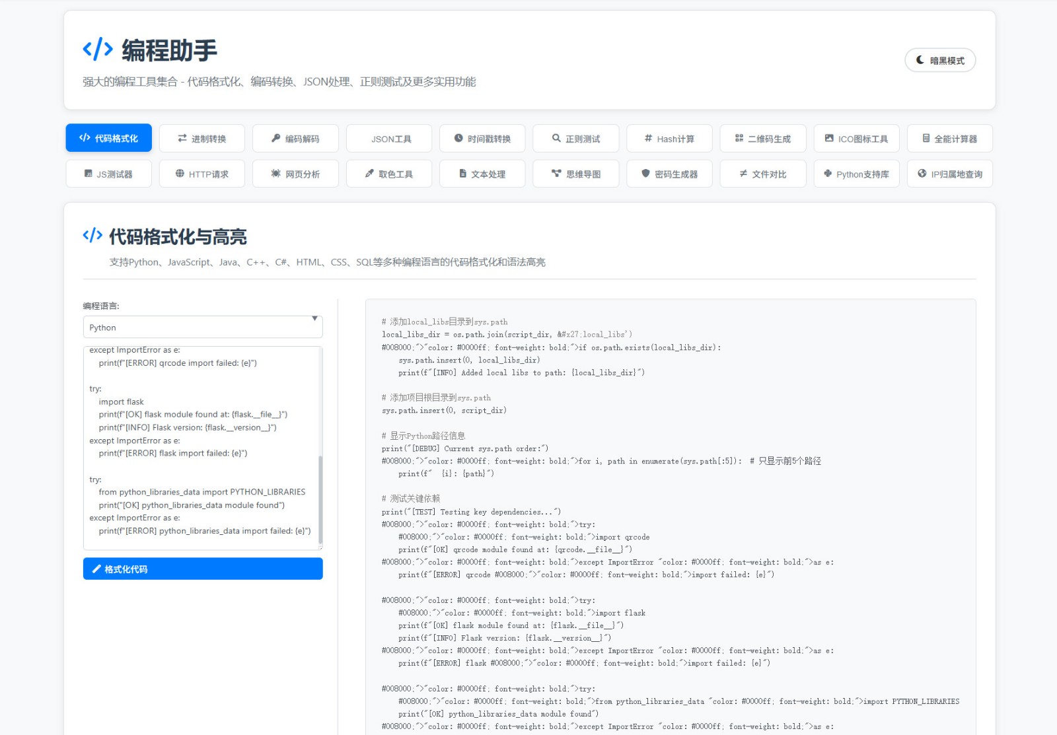Open the 思维导图 mind map tool
Viewport: 1057px width, 735px height.
(x=575, y=174)
